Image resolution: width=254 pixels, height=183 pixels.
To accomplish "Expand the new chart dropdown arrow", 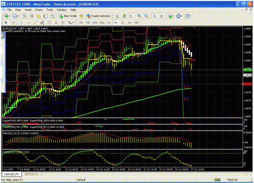I will 9,16.
